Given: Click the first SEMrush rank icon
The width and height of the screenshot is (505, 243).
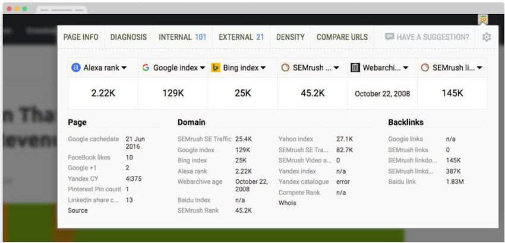Looking at the screenshot, I should (285, 68).
